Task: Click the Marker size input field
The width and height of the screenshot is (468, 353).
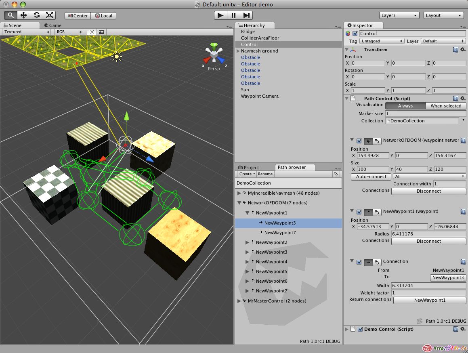Action: pos(425,113)
